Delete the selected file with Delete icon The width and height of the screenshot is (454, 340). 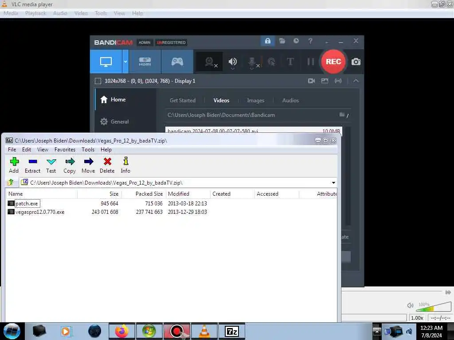(x=107, y=166)
